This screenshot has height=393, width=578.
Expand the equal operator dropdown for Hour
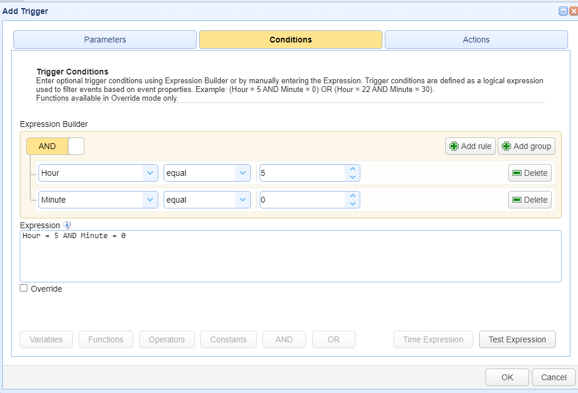pyautogui.click(x=243, y=173)
